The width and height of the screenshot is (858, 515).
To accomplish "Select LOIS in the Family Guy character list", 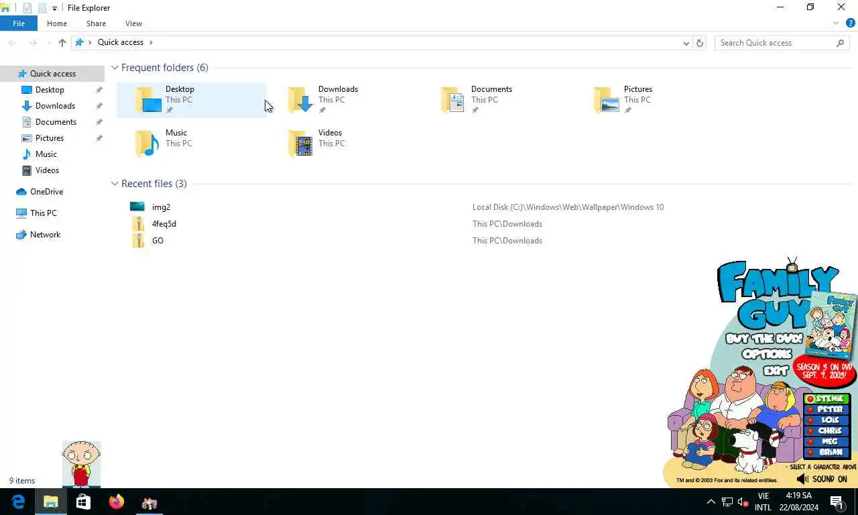I will click(x=827, y=420).
